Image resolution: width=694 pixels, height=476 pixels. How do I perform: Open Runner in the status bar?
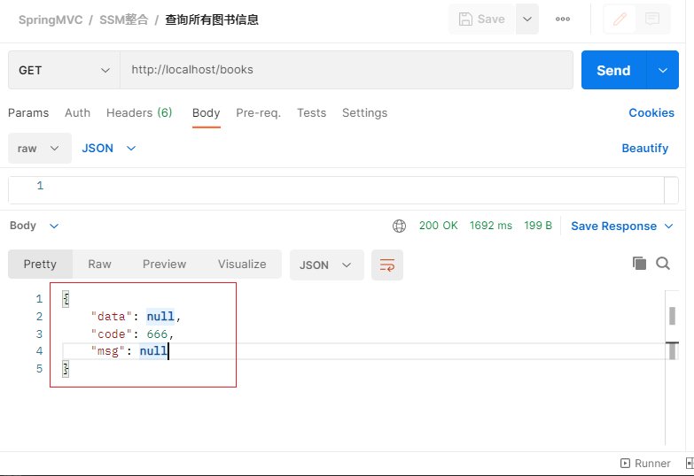(645, 463)
